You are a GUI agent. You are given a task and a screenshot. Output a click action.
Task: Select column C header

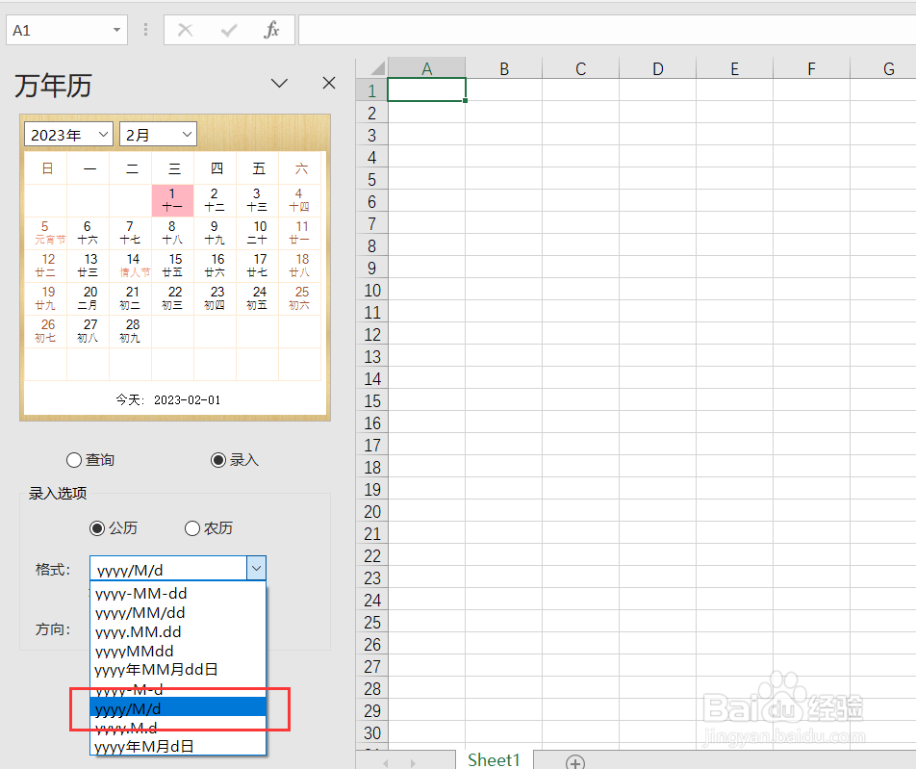(x=581, y=68)
